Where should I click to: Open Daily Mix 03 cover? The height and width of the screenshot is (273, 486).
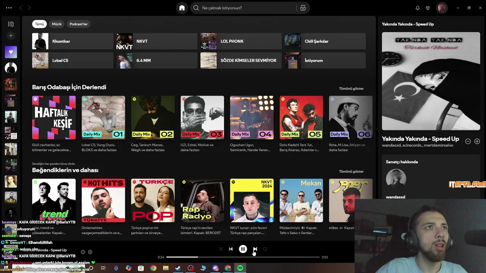[202, 118]
